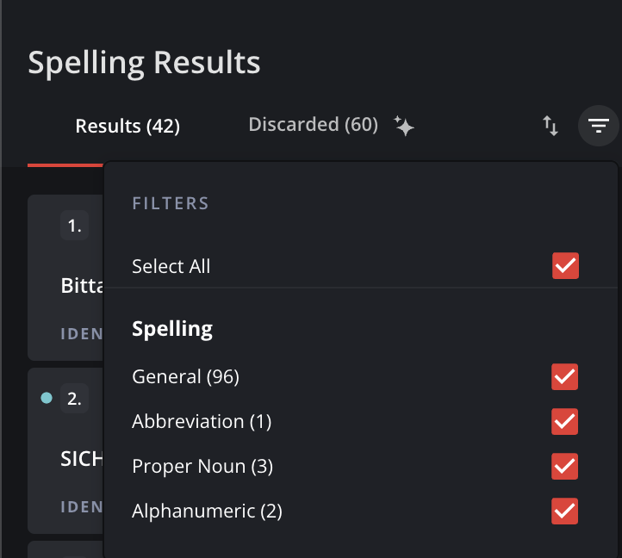622x558 pixels.
Task: Click the bold "Spelling" category heading
Action: [172, 329]
